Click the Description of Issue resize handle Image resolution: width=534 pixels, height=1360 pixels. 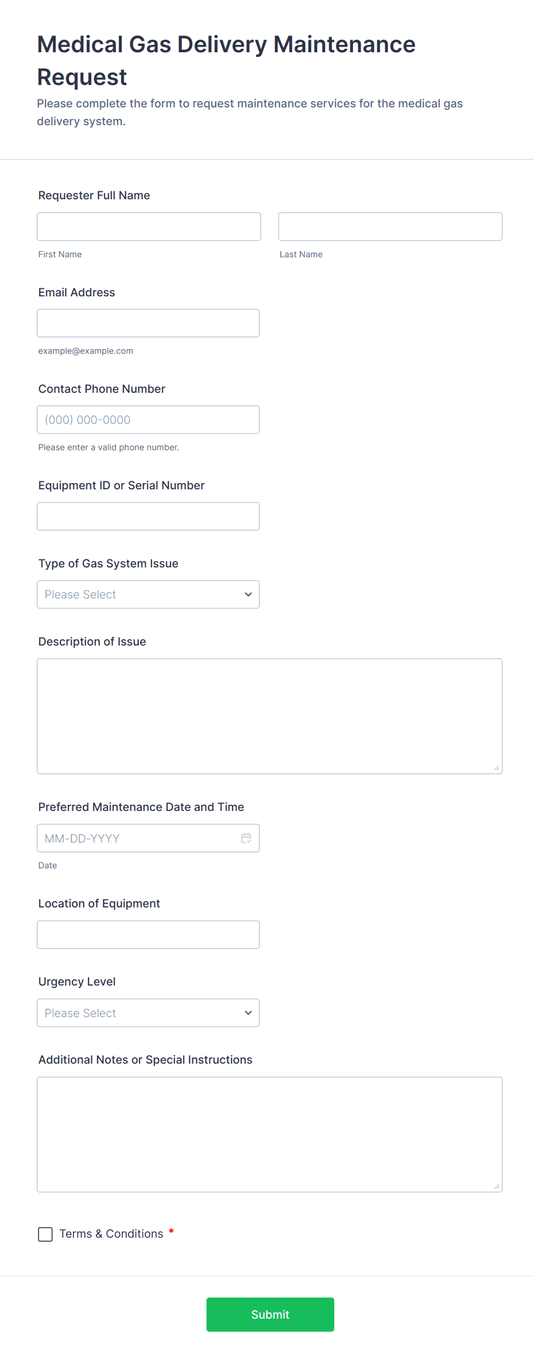497,768
